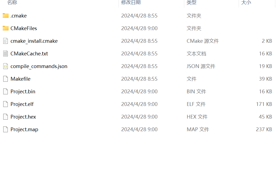The width and height of the screenshot is (278, 189).
Task: Click the ELF 文件 type entry
Action: point(196,104)
